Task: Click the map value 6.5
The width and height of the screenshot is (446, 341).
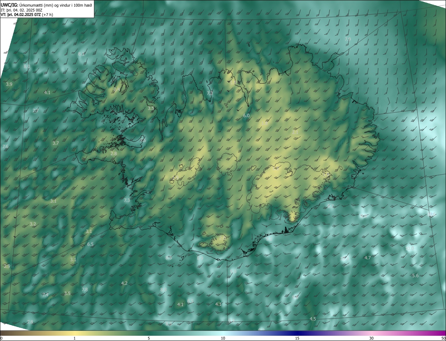Action: click(x=90, y=244)
